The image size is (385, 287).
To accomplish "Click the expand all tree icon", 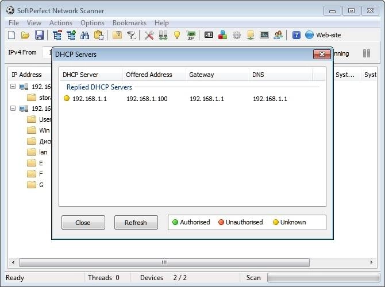I will 71,35.
